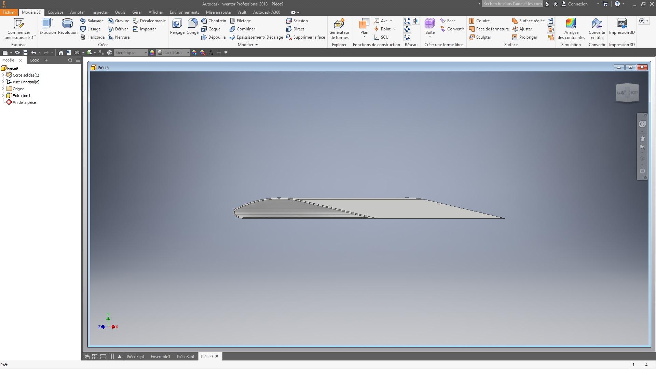Click the Connexion sign-in button
The height and width of the screenshot is (369, 656).
click(577, 4)
